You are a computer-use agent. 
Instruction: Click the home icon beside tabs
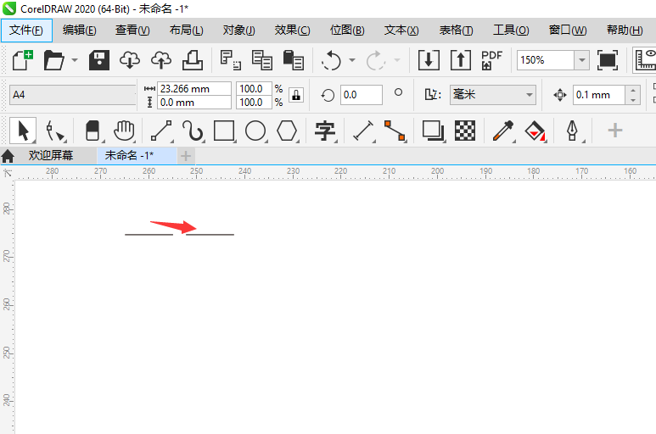coord(8,156)
